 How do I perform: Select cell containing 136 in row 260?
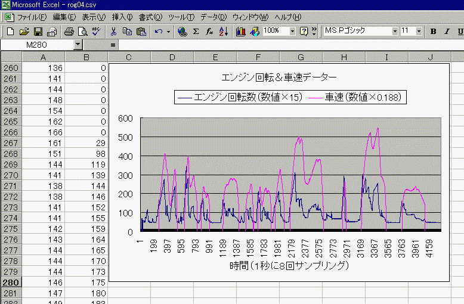[x=44, y=68]
